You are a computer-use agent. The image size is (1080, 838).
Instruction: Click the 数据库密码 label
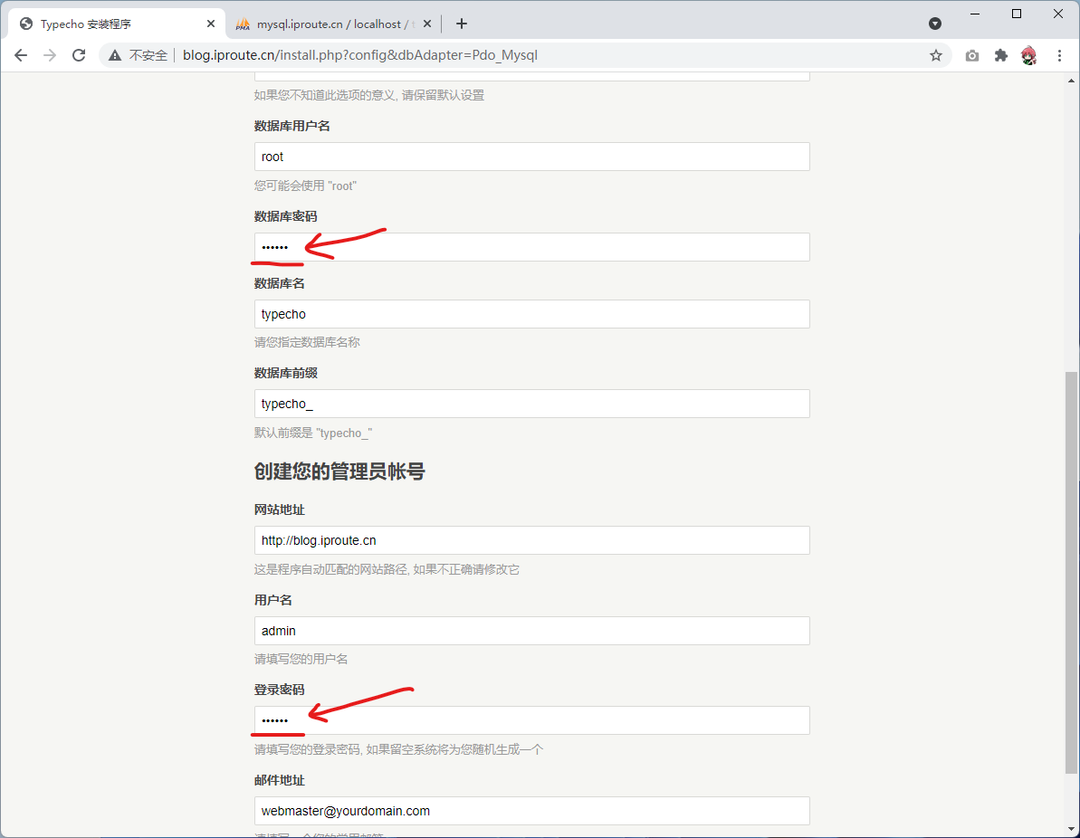(286, 216)
